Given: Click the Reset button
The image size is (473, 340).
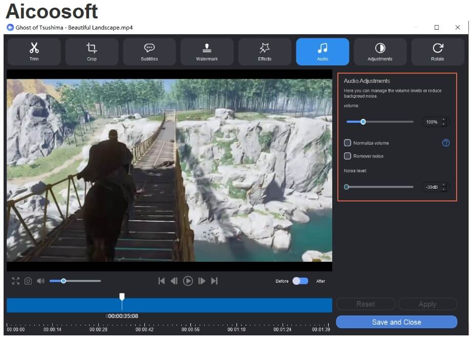Looking at the screenshot, I should 365,304.
